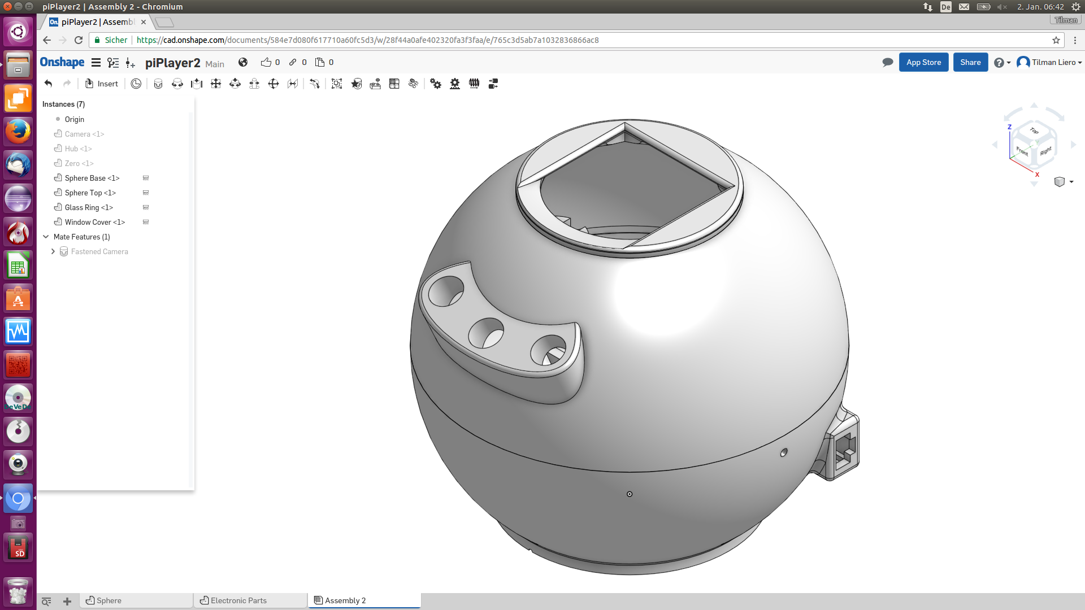Click the block-with-pin toolbar icon
1085x610 pixels.
(x=375, y=84)
